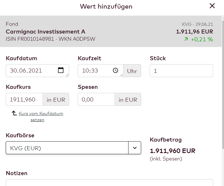Click the Carmignac Investissement A fund name

click(x=45, y=32)
